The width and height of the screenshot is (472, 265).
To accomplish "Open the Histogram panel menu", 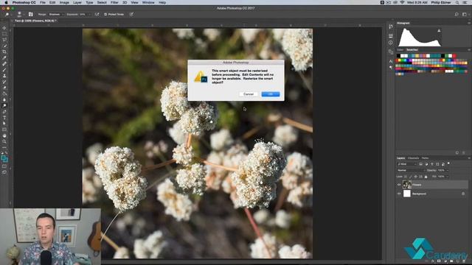I will [x=469, y=23].
